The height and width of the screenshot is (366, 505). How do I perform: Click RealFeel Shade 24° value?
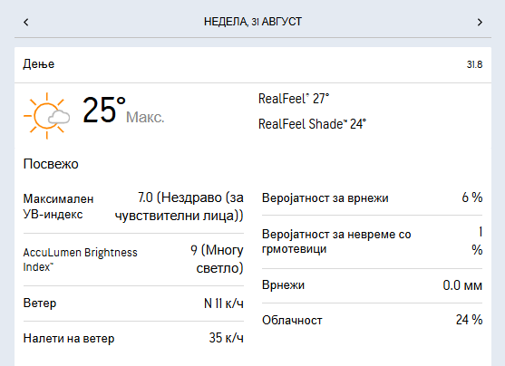pos(312,124)
